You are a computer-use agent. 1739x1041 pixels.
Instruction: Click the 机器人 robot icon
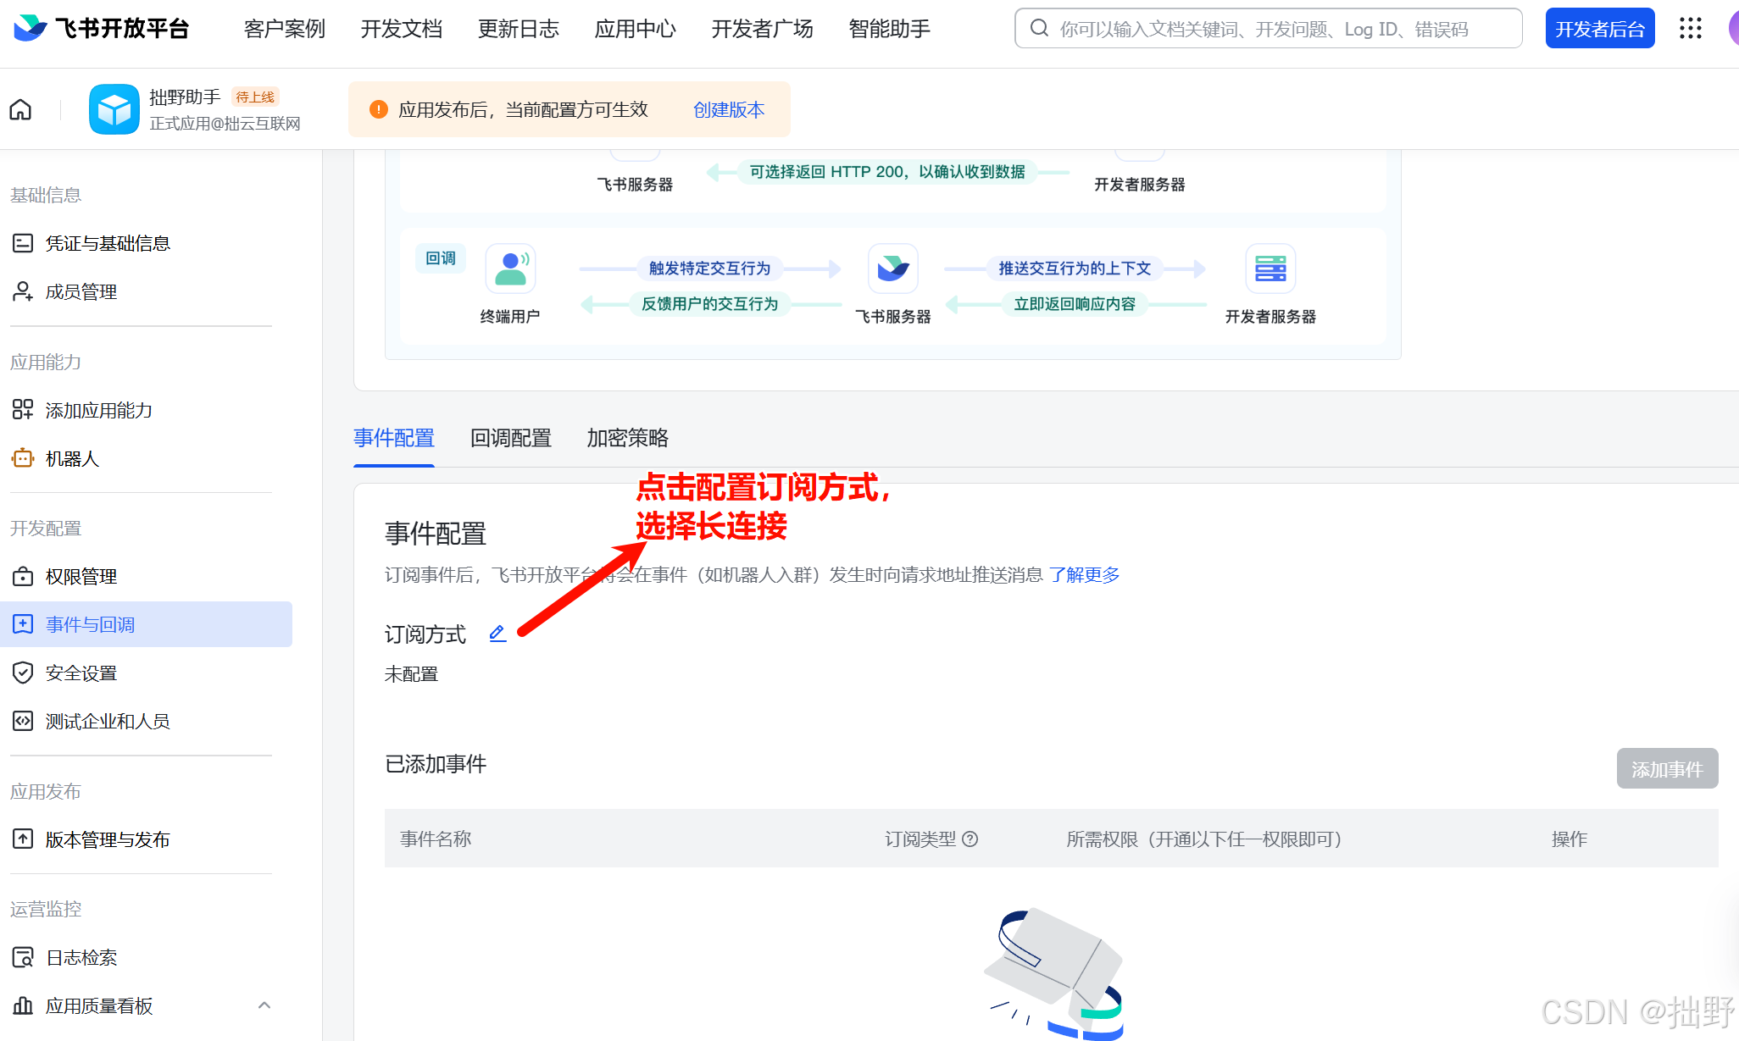[23, 458]
